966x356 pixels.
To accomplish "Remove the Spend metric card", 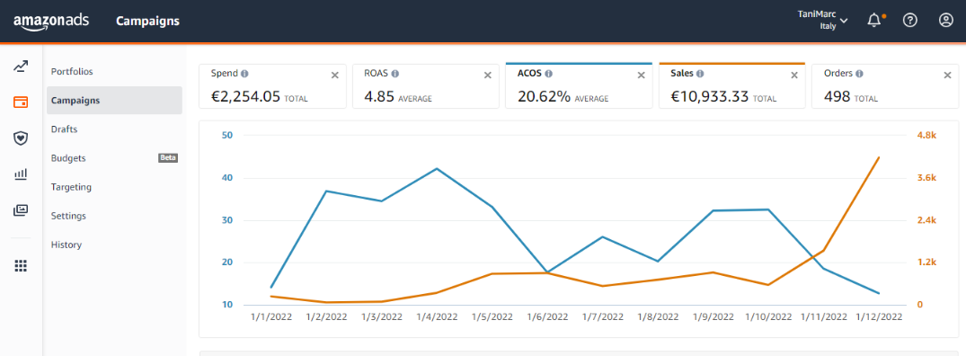I will tap(334, 76).
